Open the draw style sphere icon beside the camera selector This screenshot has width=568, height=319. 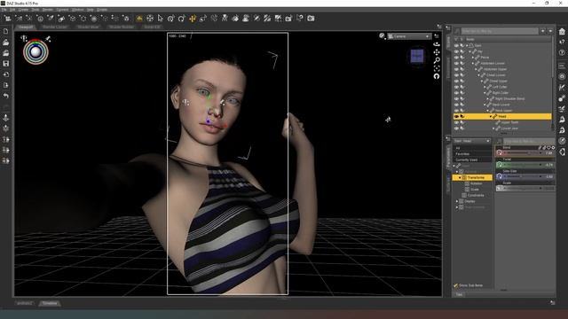point(382,35)
